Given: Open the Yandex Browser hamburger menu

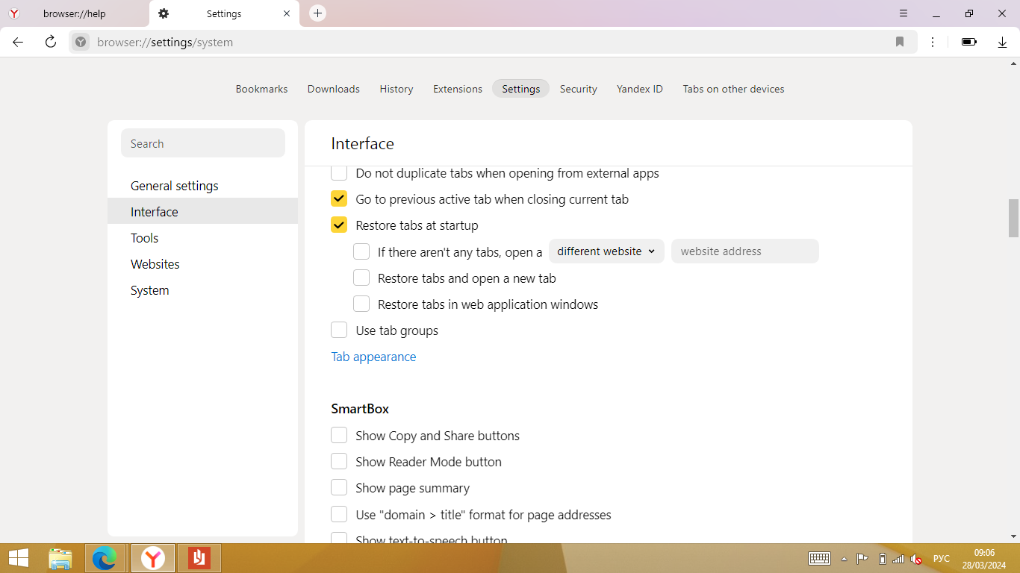Looking at the screenshot, I should point(904,13).
